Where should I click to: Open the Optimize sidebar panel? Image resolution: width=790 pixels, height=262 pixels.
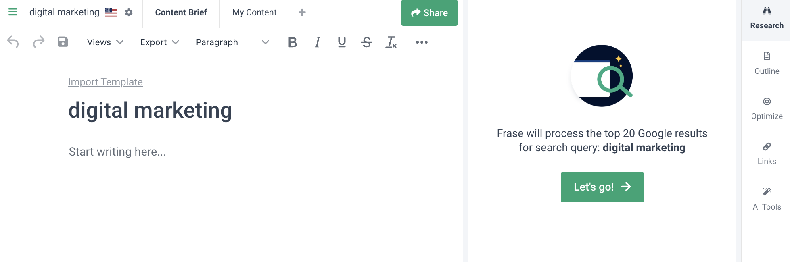click(767, 108)
